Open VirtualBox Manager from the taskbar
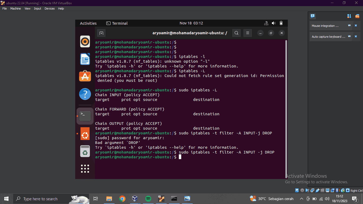The image size is (363, 204). (x=135, y=199)
